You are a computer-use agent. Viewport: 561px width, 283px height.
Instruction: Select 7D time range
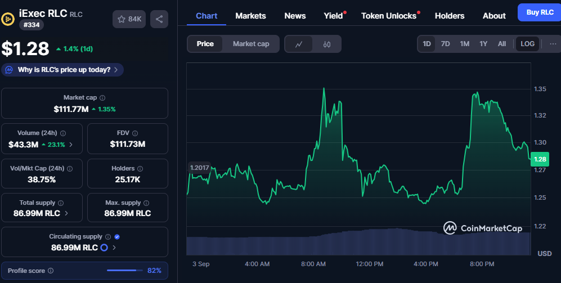(446, 44)
